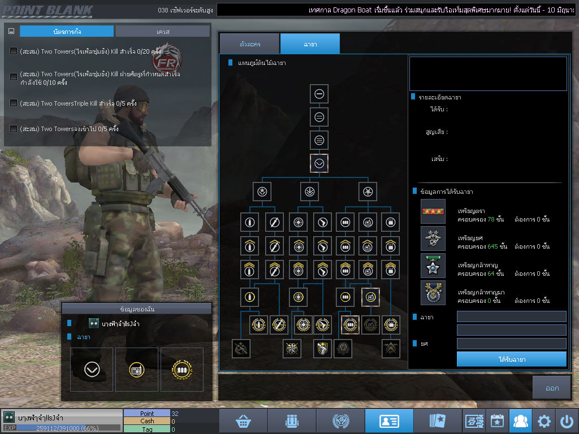Select the three-bar circle title in tree

coord(319,140)
